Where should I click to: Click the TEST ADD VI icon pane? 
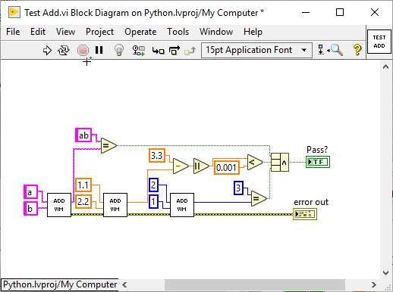[x=379, y=42]
